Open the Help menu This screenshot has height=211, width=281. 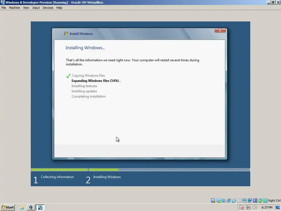(x=59, y=8)
